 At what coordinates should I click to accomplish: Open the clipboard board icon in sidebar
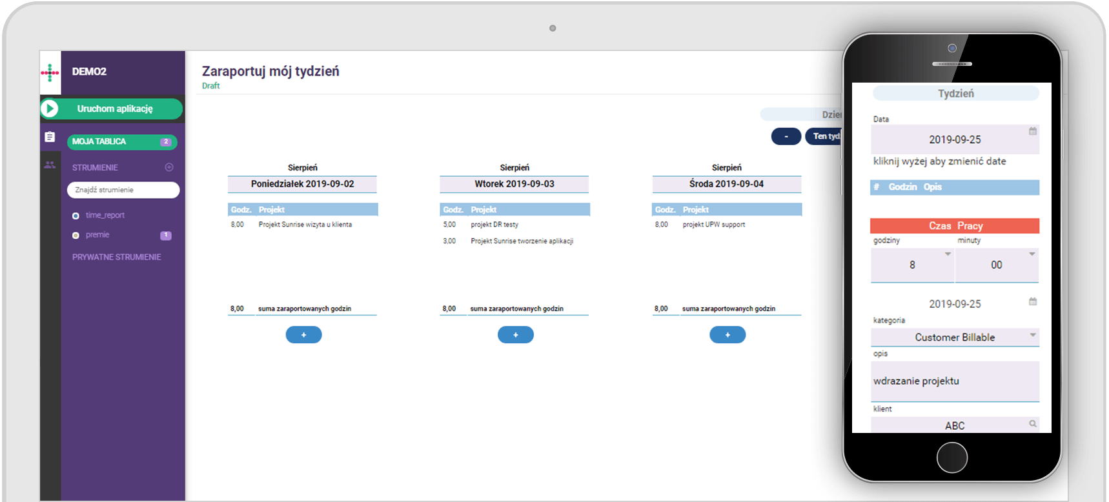click(x=50, y=137)
